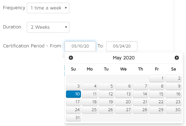Pick Friday May 15
This screenshot has width=186, height=126.
pos(157,94)
